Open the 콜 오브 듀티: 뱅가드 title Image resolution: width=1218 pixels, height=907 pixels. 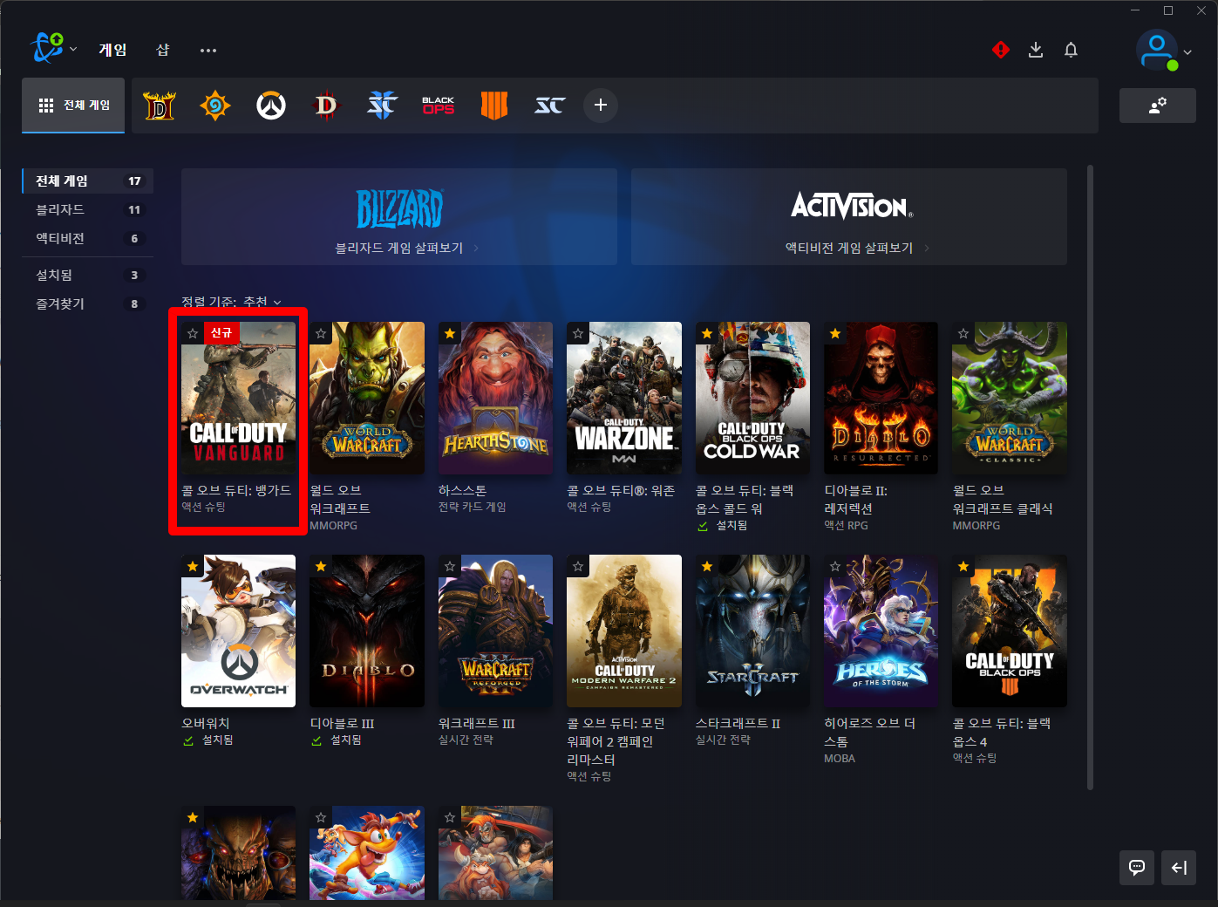coord(236,490)
